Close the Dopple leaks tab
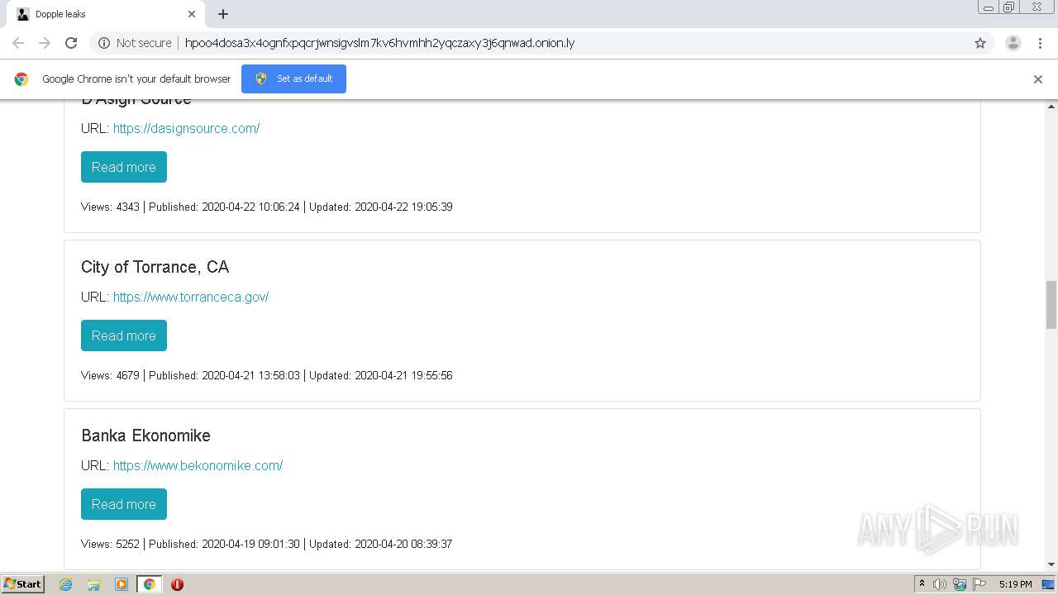This screenshot has width=1058, height=595. tap(192, 14)
